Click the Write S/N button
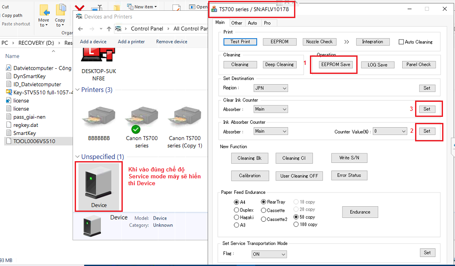Image resolution: width=455 pixels, height=266 pixels. 349,158
